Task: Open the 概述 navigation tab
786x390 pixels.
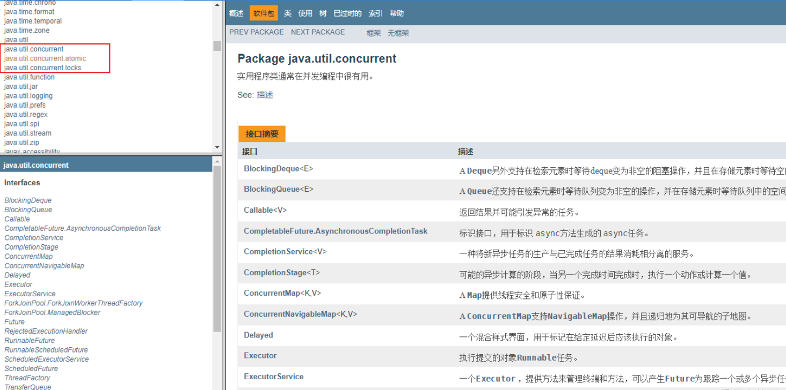Action: click(236, 13)
